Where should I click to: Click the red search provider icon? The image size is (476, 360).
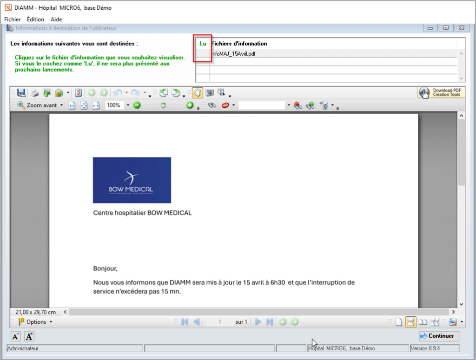[x=225, y=105]
